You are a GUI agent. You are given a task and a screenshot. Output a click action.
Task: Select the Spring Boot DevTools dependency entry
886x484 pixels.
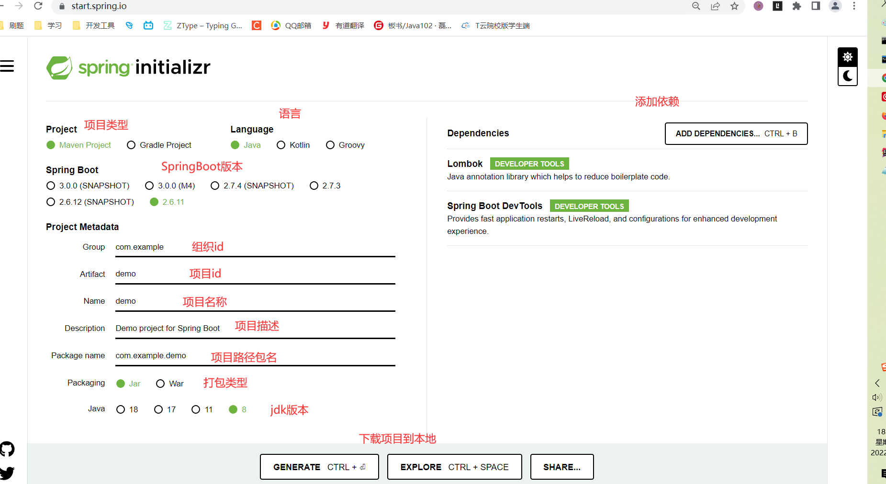tap(627, 218)
